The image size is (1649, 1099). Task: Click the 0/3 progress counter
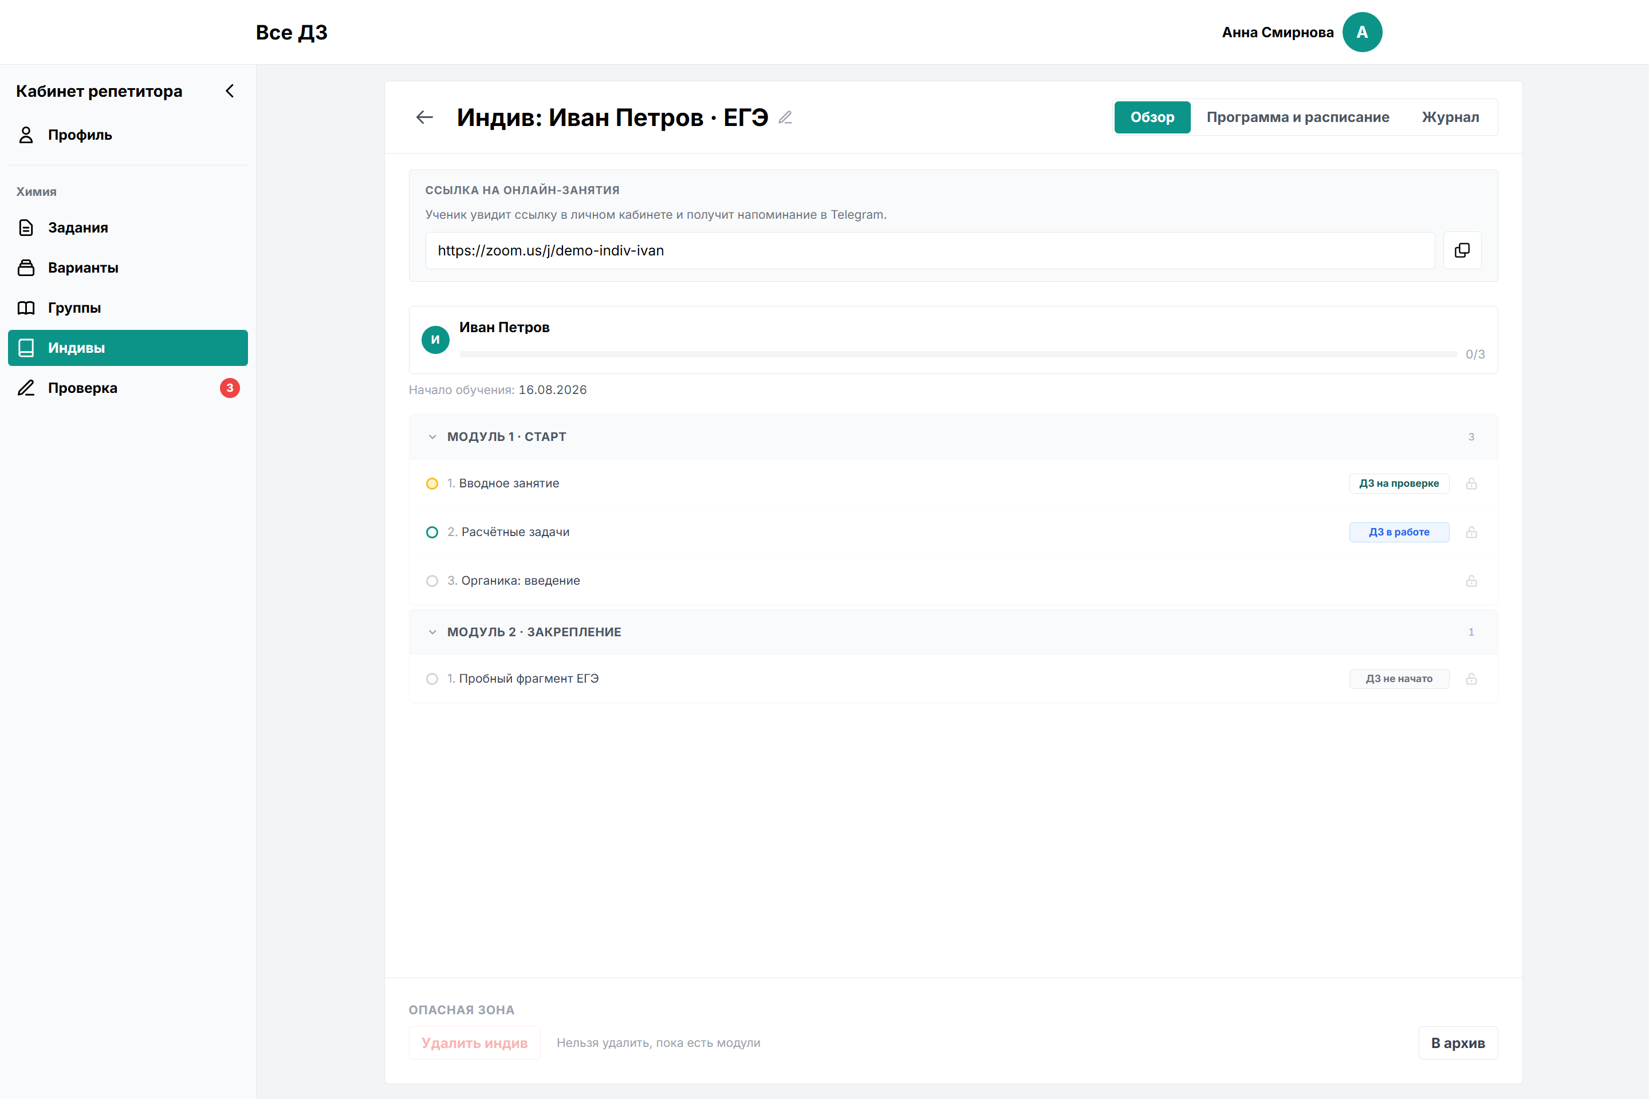coord(1475,354)
